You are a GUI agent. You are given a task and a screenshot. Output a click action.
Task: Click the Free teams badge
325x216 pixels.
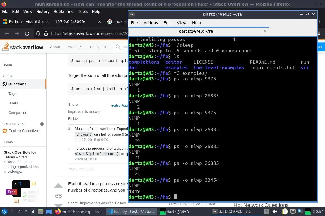11,192
